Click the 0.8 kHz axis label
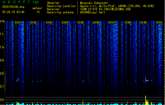This screenshot has height=105, width=165. [x=2, y=73]
